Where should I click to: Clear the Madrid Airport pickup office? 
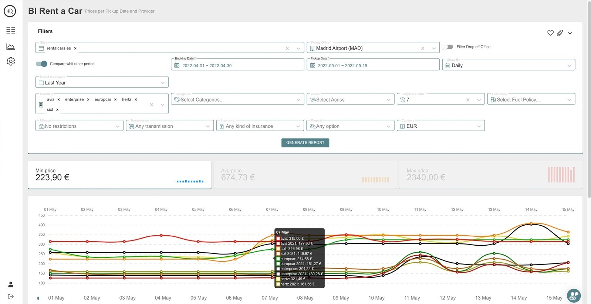(x=423, y=48)
